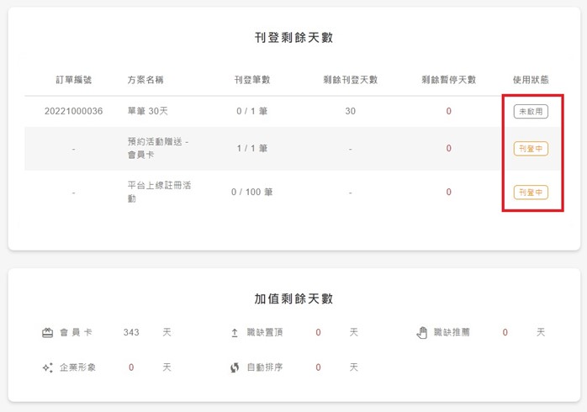Click the 剩餘暫停天數 column header

[x=448, y=80]
